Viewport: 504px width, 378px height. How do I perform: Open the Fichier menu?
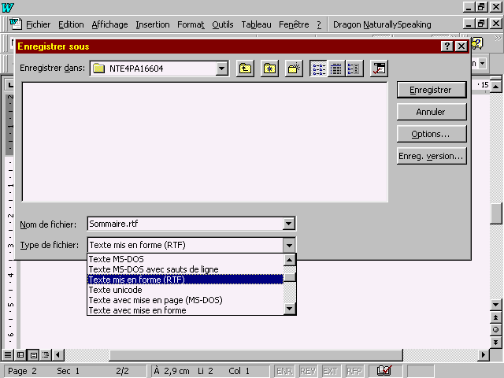tap(39, 24)
